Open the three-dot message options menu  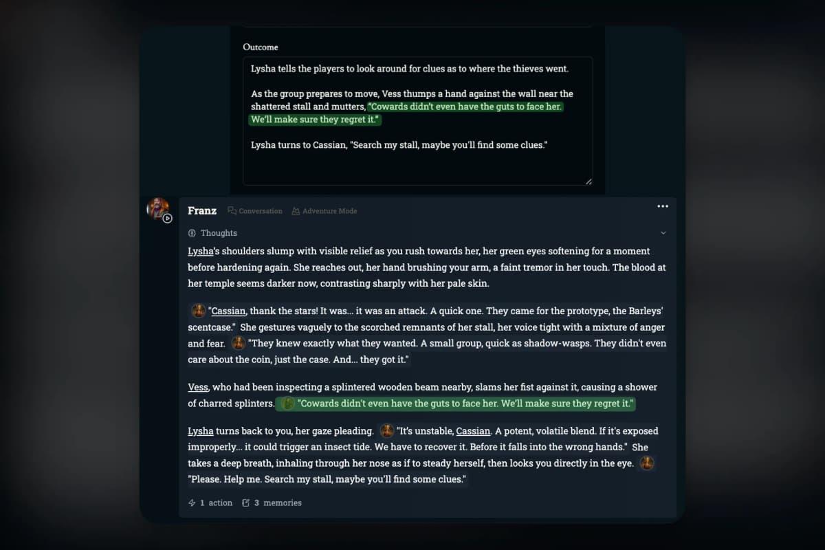pyautogui.click(x=662, y=206)
